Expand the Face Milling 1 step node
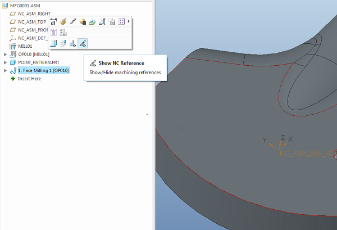This screenshot has width=337, height=230. [5, 70]
